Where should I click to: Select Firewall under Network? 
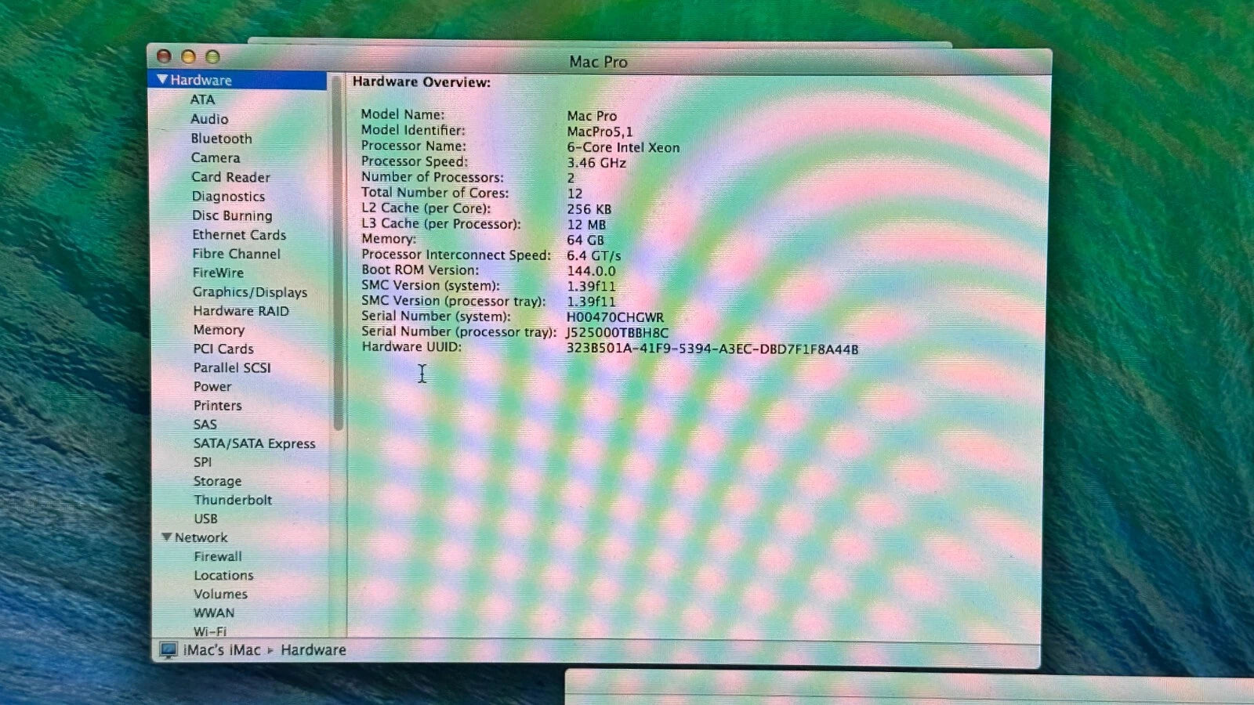pyautogui.click(x=218, y=556)
